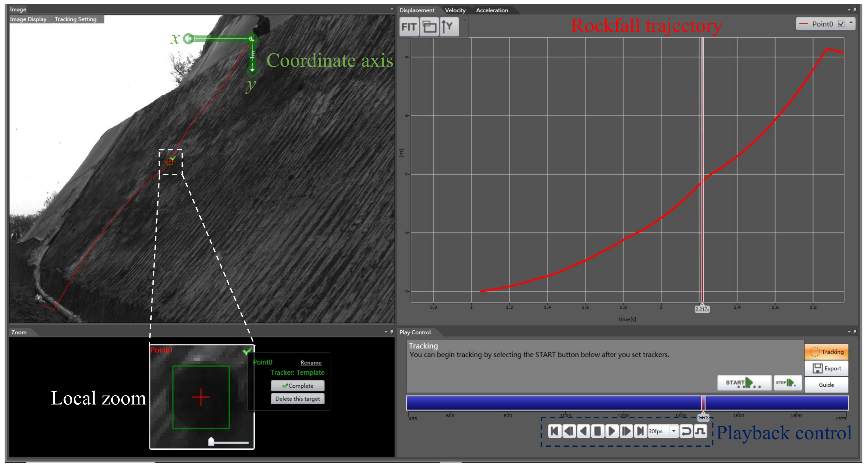
Task: Uncheck the Point0 legend checkbox
Action: coord(841,24)
